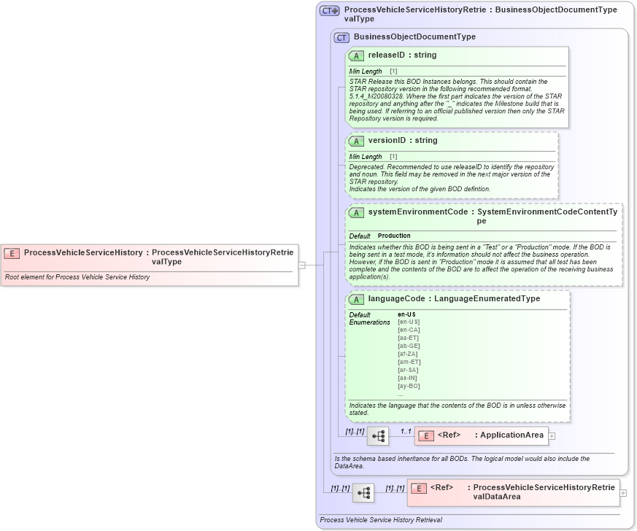
Task: Click the CT badge on ProcessVehicleServiceHistoryRetrievalType
Action: click(325, 10)
